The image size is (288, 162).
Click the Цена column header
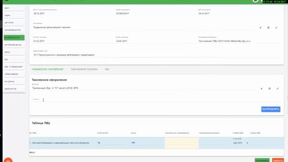point(133,133)
